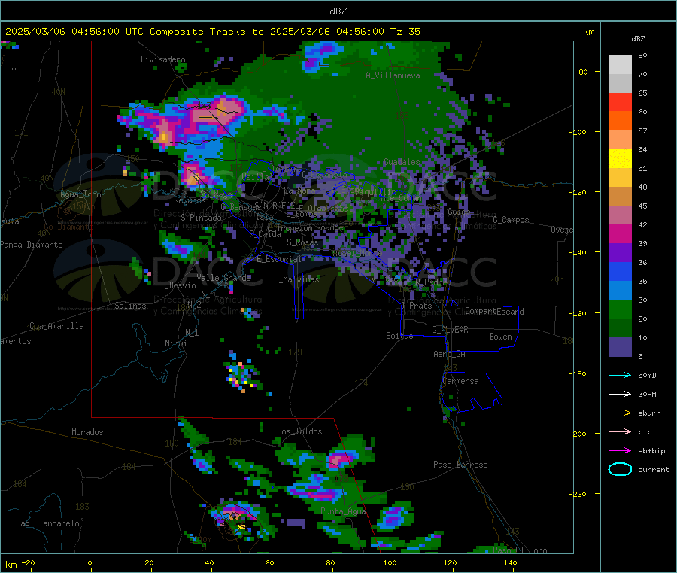Click the Aero_GA location label
This screenshot has width=677, height=573.
click(449, 354)
